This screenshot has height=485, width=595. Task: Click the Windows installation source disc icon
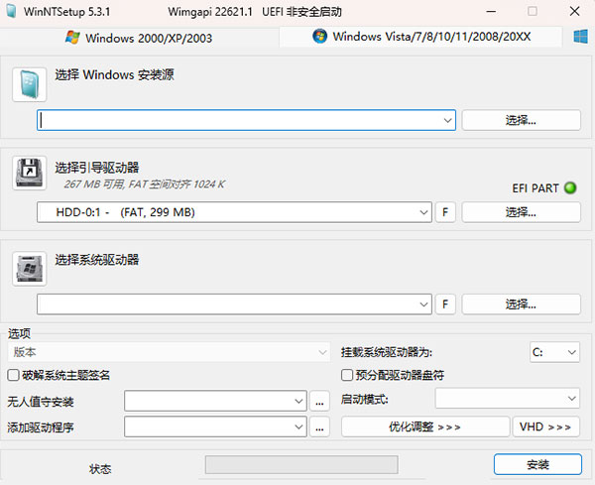click(30, 83)
